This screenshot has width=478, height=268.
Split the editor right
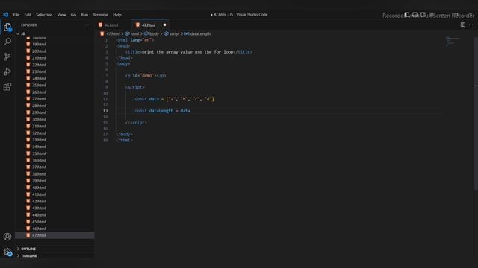click(463, 25)
